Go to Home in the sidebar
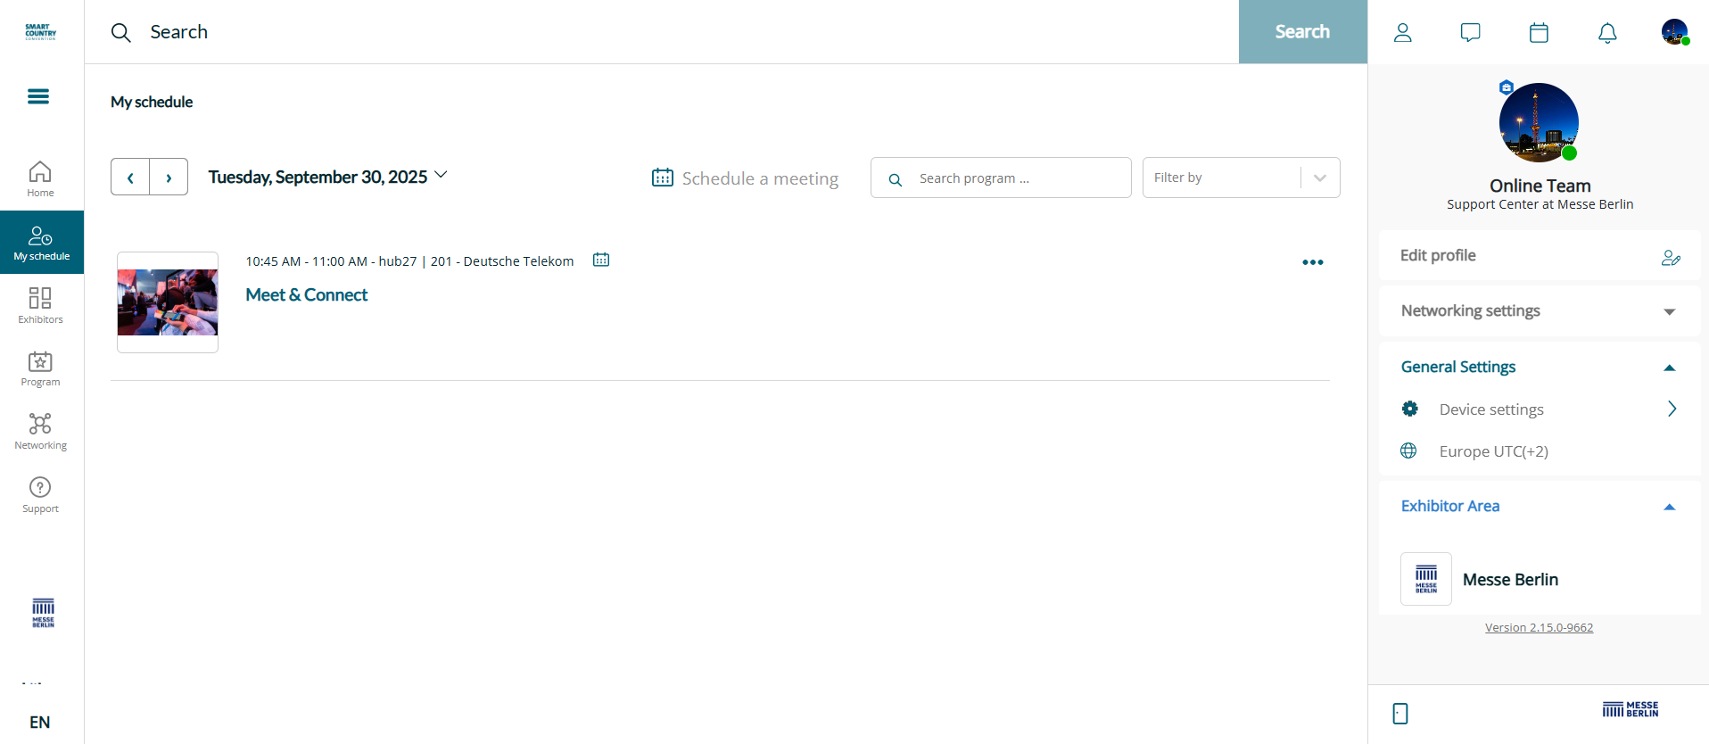This screenshot has width=1709, height=744. click(x=40, y=178)
